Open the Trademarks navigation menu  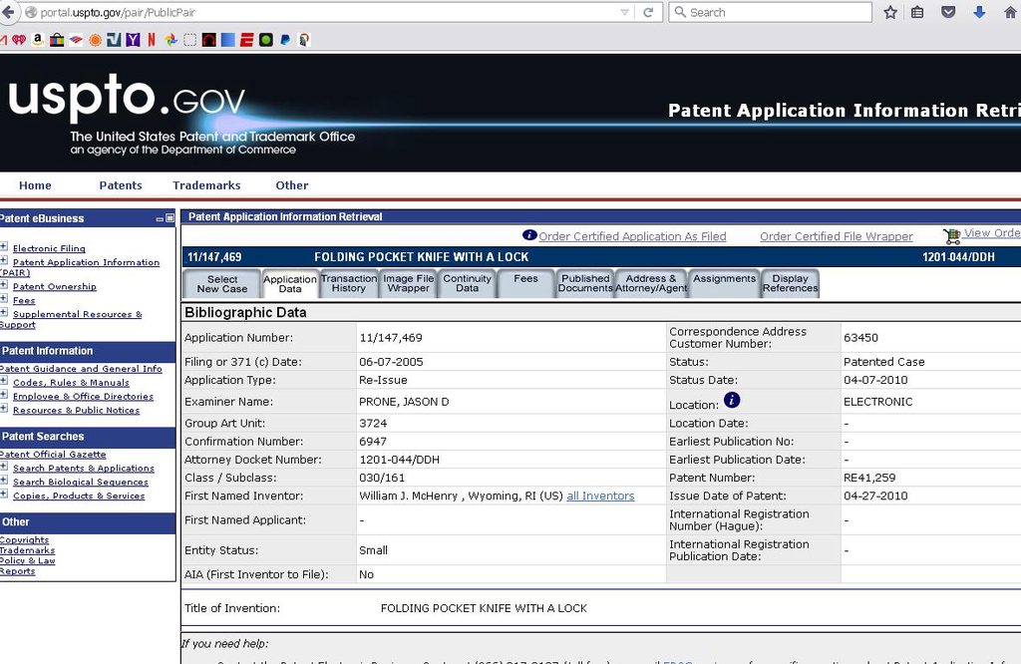pos(206,185)
